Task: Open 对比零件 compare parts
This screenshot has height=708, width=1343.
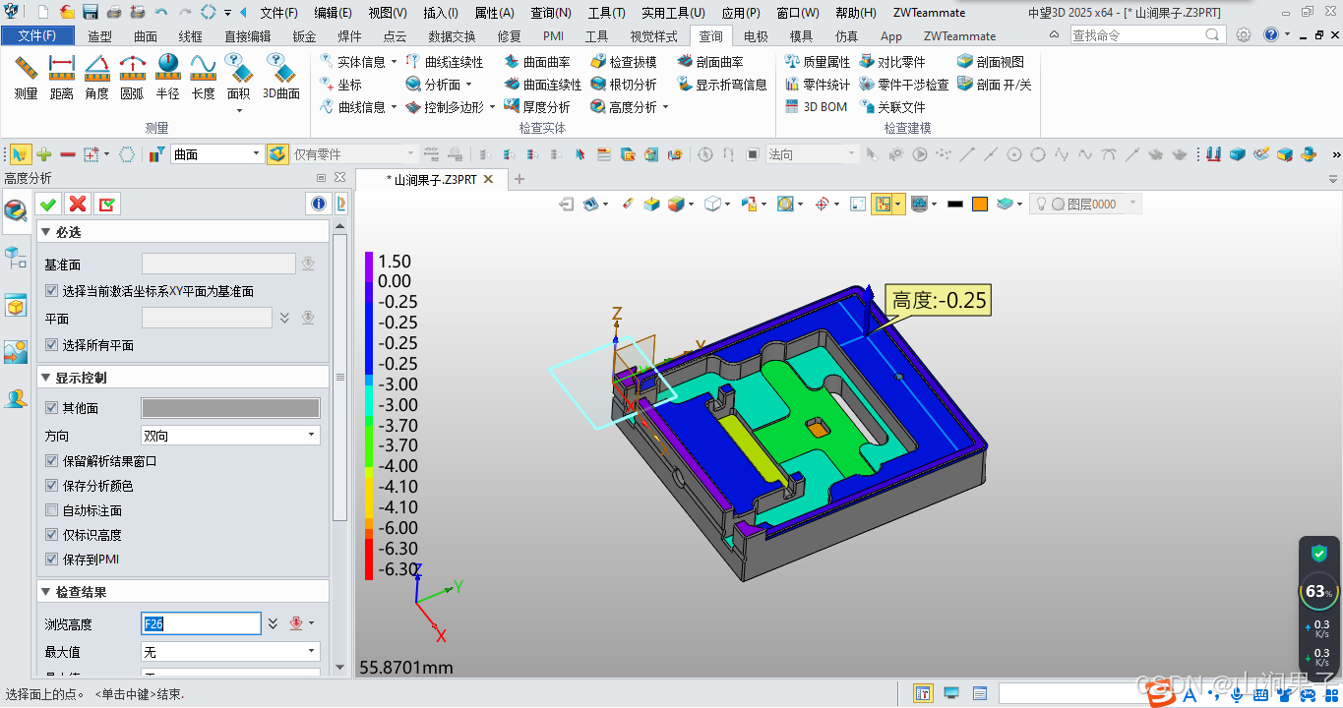Action: pyautogui.click(x=892, y=62)
